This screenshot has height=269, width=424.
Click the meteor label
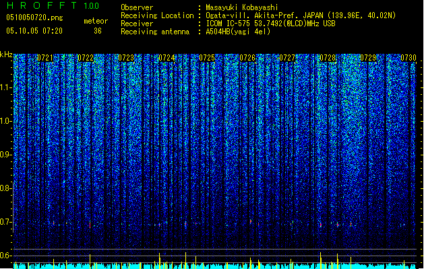96,21
